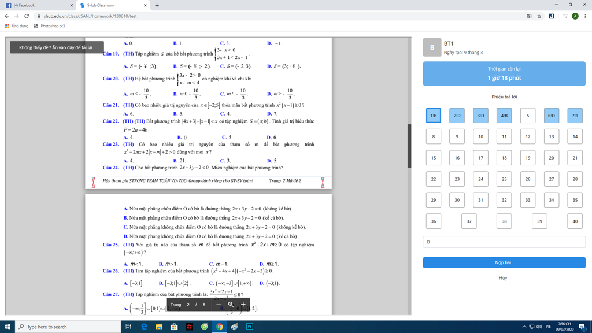Viewport: 592px width, 333px height.
Task: Submit the test with Nộp bài
Action: tap(504, 262)
